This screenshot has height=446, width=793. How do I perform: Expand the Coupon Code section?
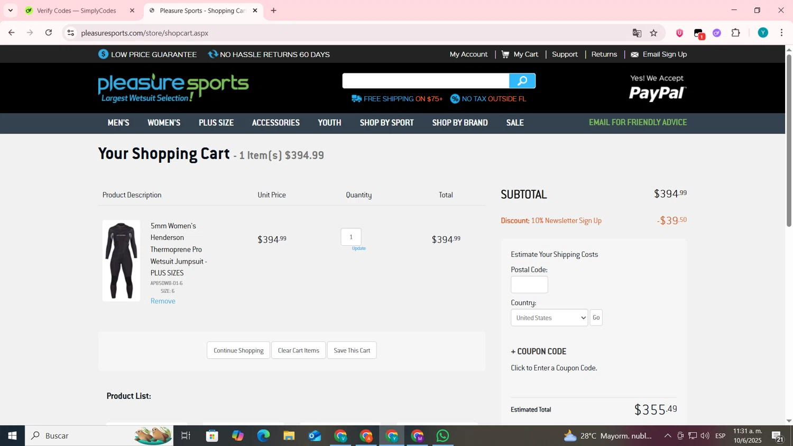(538, 351)
